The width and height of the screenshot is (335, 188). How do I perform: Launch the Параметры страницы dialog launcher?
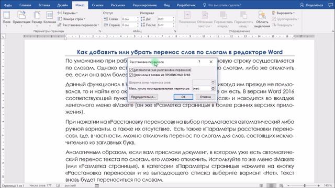click(x=100, y=31)
